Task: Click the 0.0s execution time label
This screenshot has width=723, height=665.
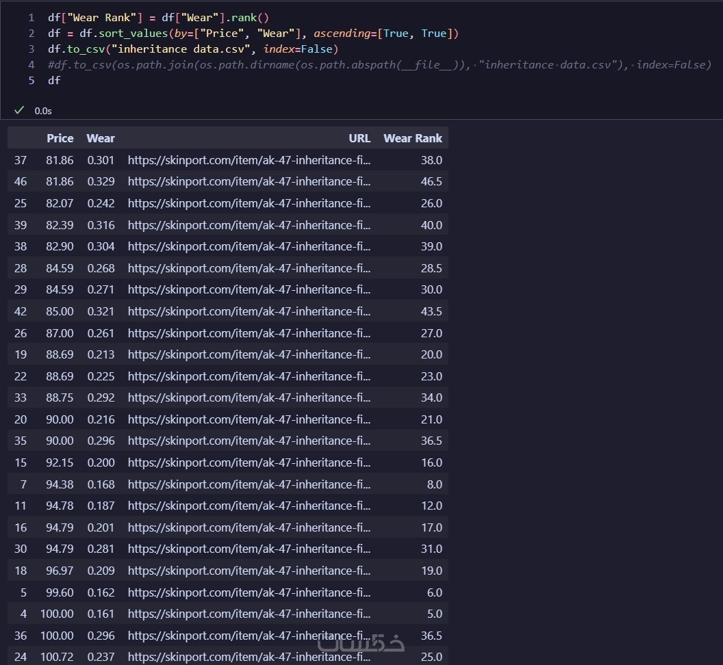Action: (x=43, y=111)
